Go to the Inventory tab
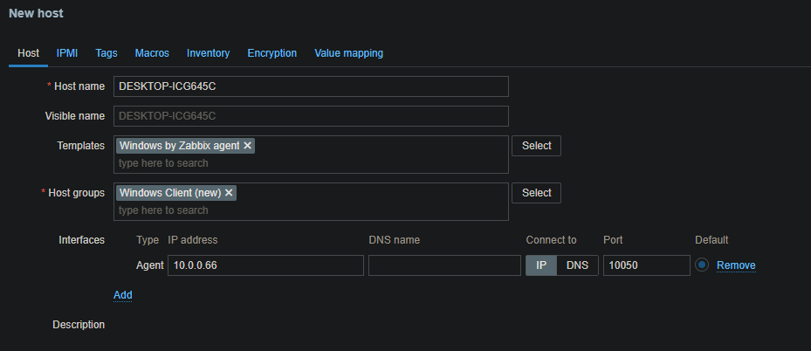Viewport: 811px width, 351px height. 208,53
